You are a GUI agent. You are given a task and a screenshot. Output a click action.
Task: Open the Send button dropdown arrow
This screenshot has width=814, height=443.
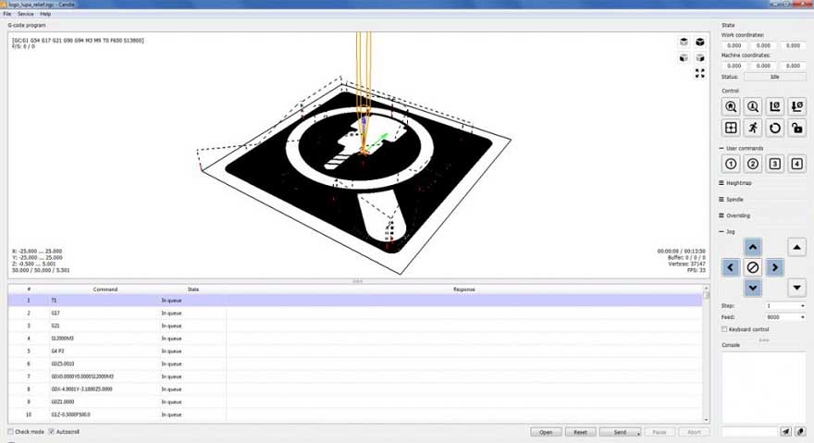coord(638,433)
